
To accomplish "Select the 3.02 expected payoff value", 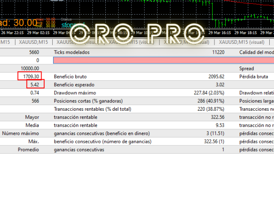I will (220, 85).
